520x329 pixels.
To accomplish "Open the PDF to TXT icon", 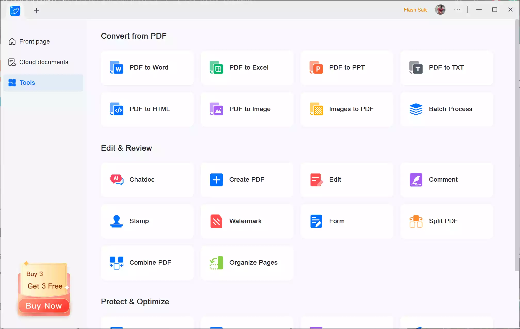I will click(416, 68).
